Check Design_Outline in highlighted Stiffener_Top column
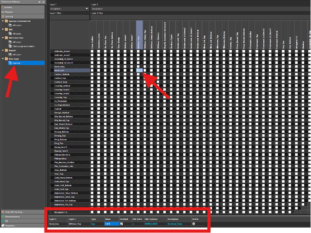This screenshot has width=311, height=233. 138,112
